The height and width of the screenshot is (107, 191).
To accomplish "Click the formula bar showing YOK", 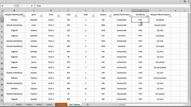I will tap(111, 6).
